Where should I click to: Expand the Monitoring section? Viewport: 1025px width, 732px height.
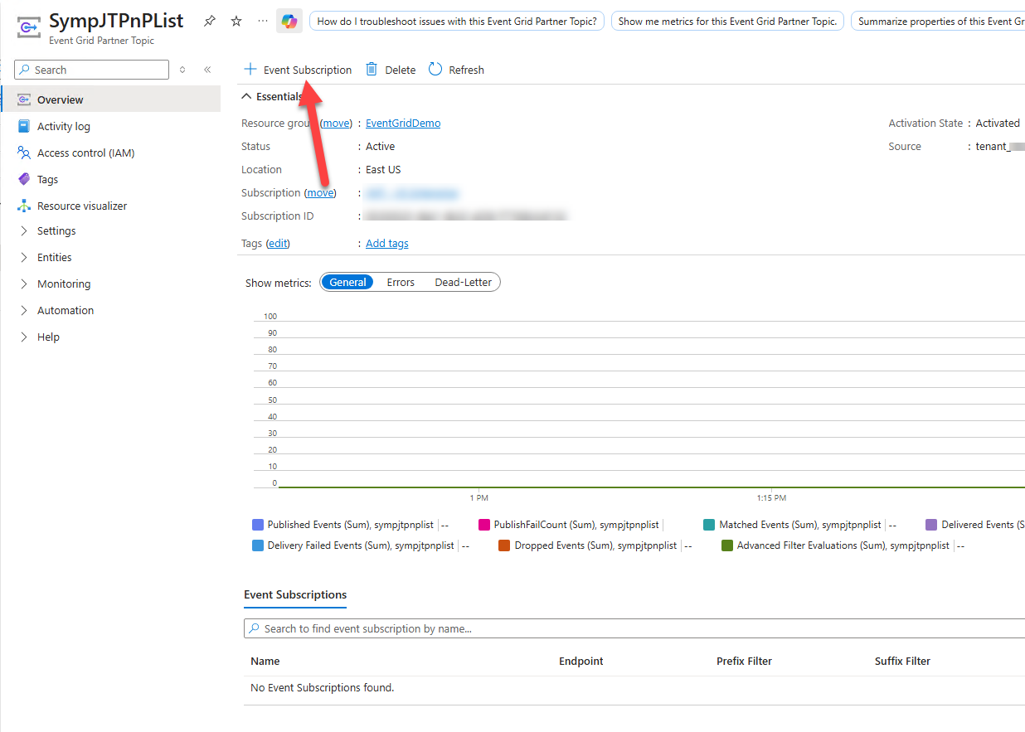click(x=64, y=284)
